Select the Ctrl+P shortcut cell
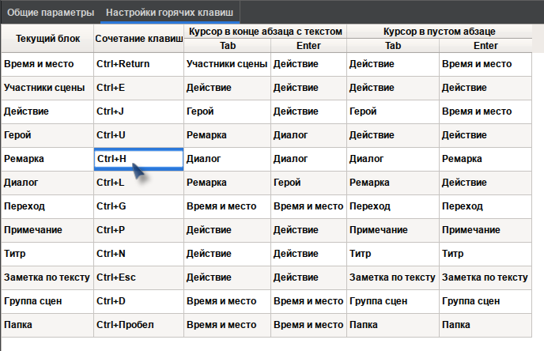Image resolution: width=544 pixels, height=351 pixels. tap(139, 230)
